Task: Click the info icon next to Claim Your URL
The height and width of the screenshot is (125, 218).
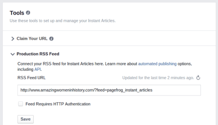Action: (51, 39)
